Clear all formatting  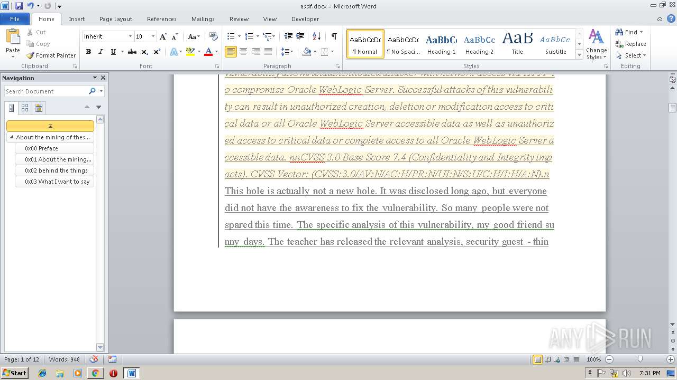coord(213,36)
